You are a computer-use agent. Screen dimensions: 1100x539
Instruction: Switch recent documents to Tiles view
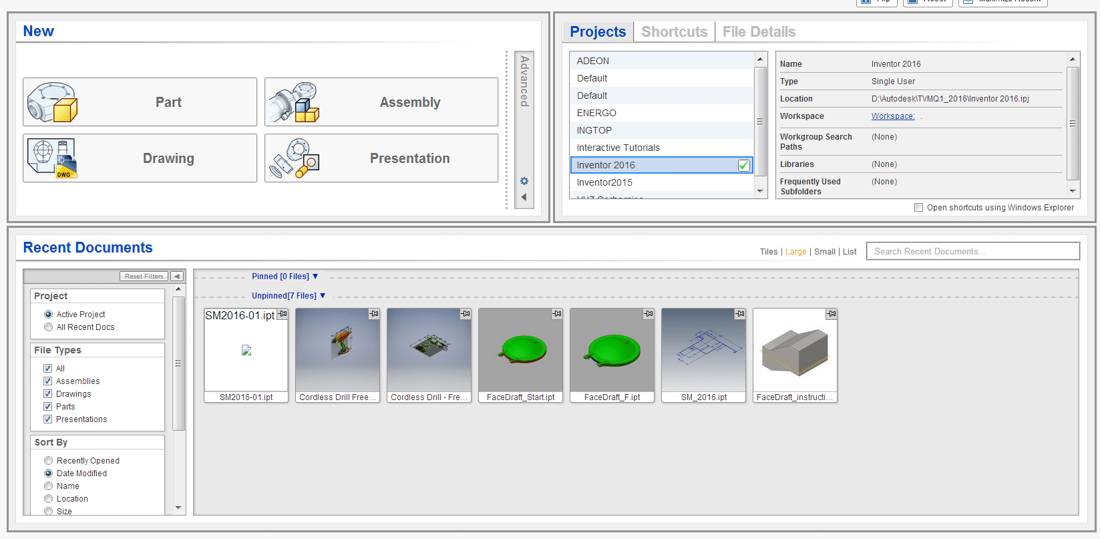pos(769,252)
